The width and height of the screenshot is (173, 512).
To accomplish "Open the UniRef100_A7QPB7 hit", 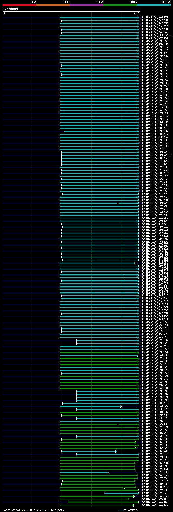I will [x=155, y=38].
